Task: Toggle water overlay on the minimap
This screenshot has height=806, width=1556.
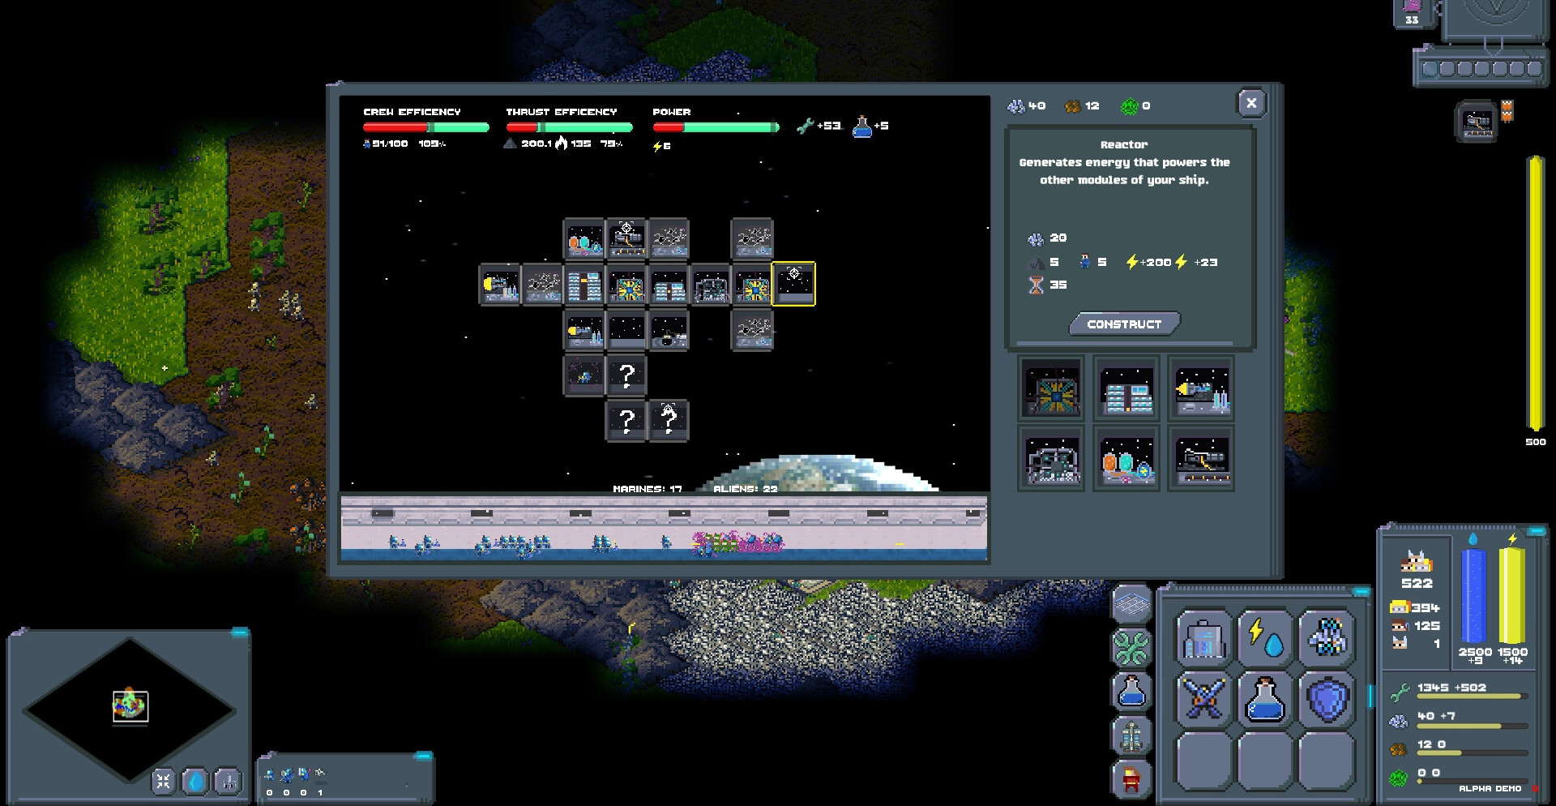Action: (x=195, y=781)
